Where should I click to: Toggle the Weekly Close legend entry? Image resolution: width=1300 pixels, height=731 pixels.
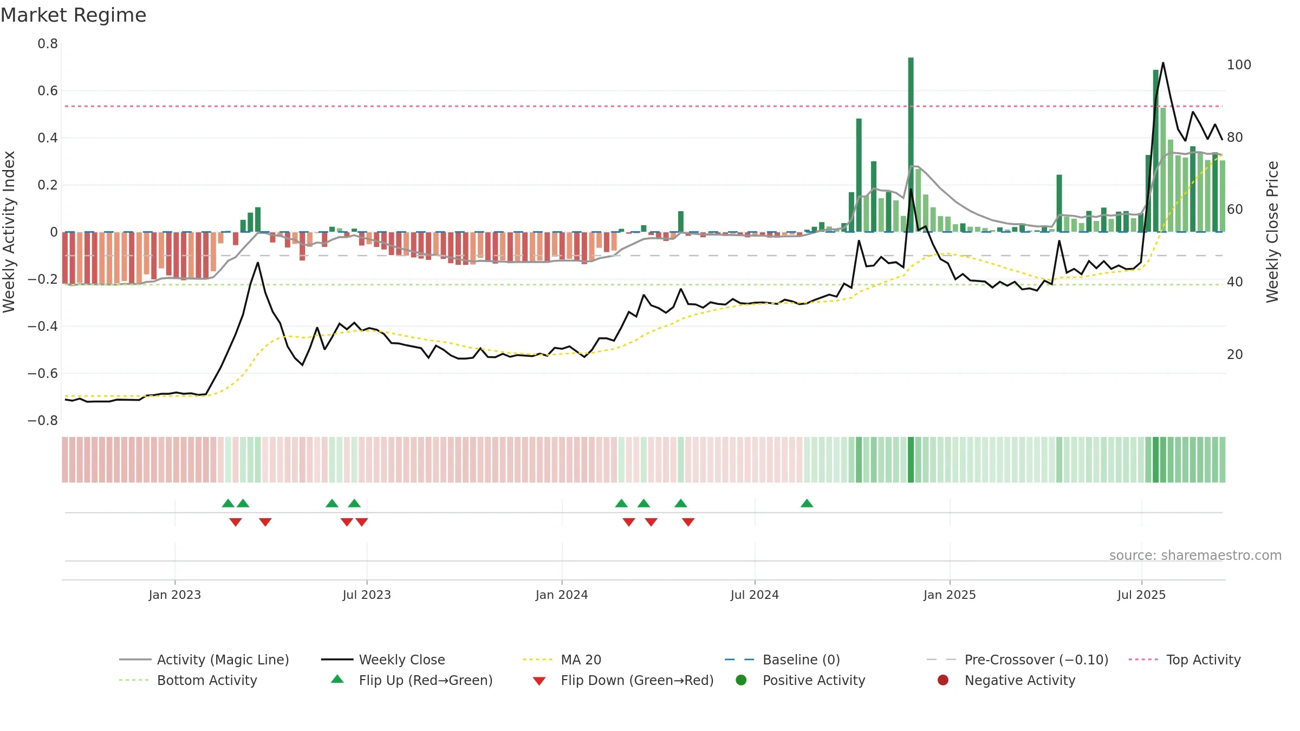[383, 660]
